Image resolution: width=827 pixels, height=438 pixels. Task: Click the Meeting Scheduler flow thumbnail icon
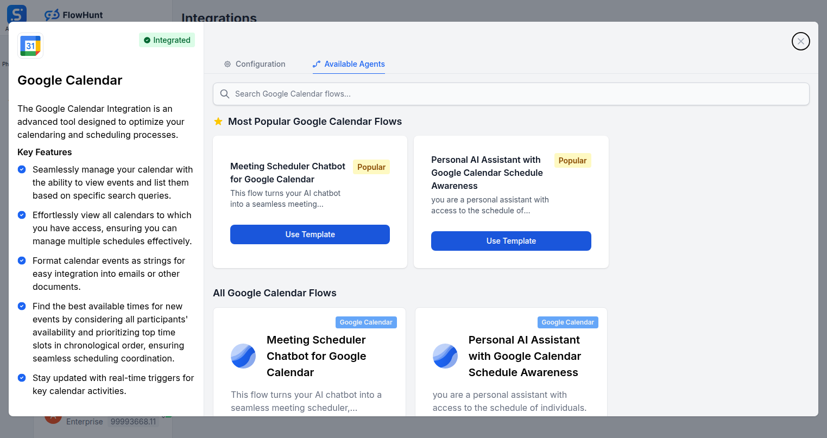[243, 356]
